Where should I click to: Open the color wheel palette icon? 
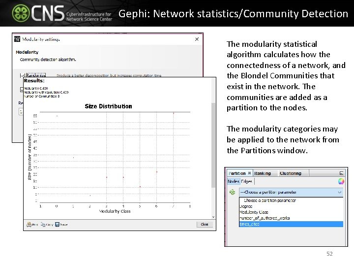pyautogui.click(x=341, y=181)
